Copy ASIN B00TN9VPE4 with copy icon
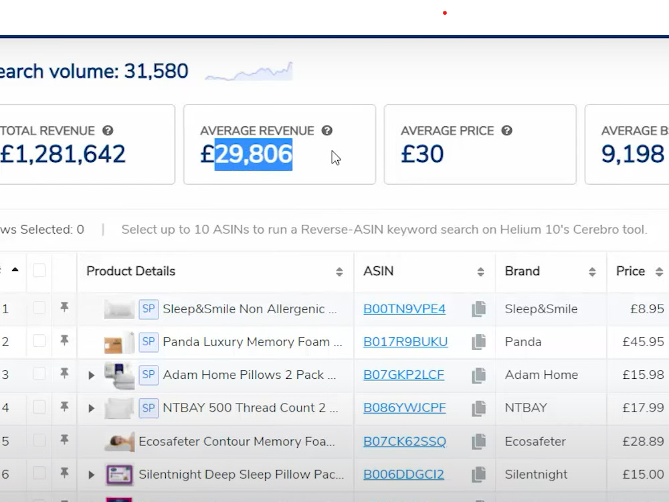This screenshot has width=669, height=502. (x=479, y=309)
